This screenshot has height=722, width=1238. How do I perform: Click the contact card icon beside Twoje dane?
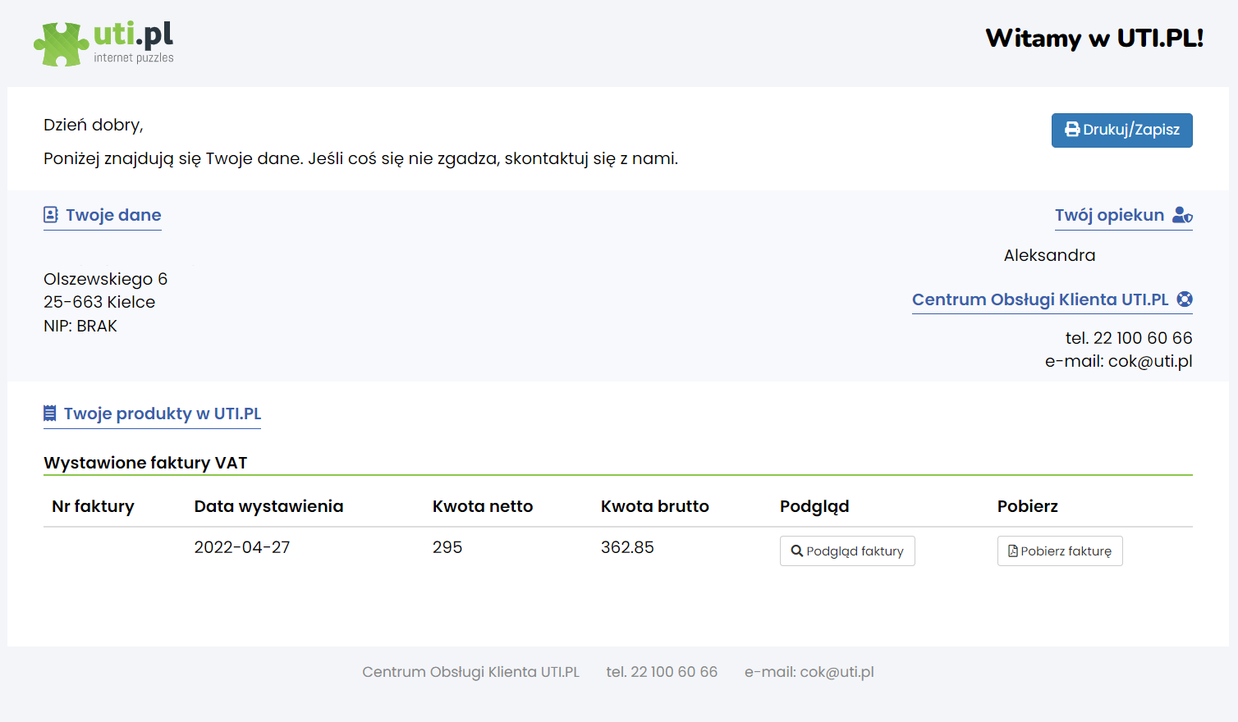coord(51,215)
